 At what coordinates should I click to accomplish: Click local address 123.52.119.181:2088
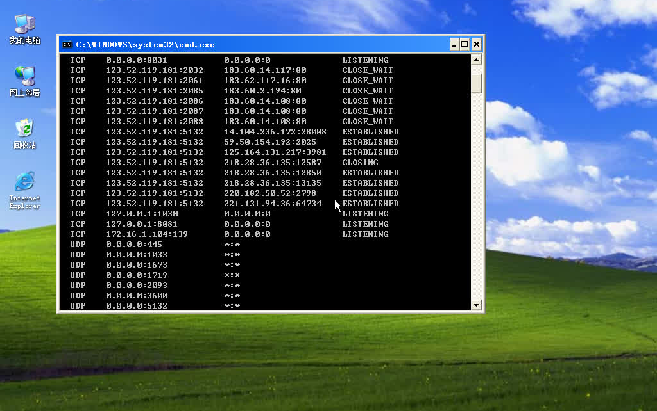(155, 121)
